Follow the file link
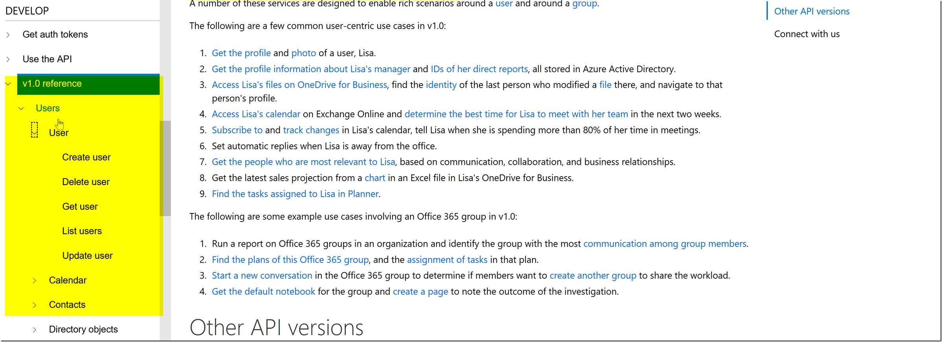The height and width of the screenshot is (342, 942). (605, 85)
